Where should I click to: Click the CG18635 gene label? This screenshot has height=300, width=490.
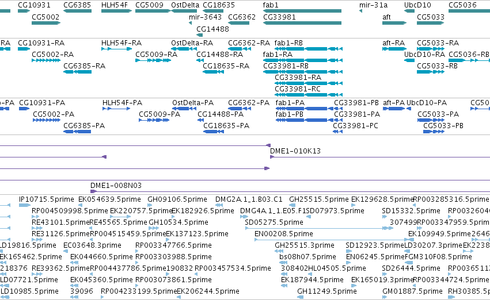[x=219, y=5]
